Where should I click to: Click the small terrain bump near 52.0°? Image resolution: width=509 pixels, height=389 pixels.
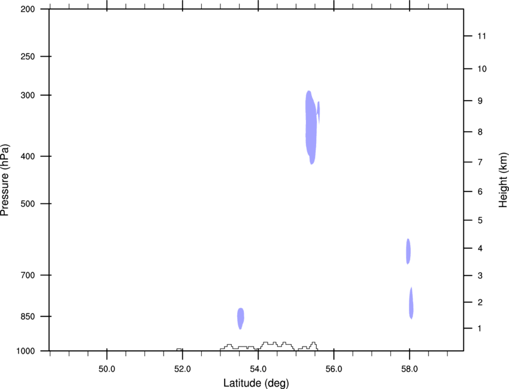(179, 350)
